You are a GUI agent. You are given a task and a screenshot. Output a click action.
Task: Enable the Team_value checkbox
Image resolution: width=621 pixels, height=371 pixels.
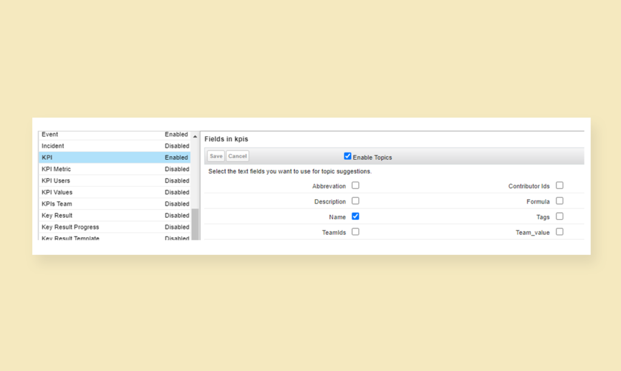tap(559, 231)
